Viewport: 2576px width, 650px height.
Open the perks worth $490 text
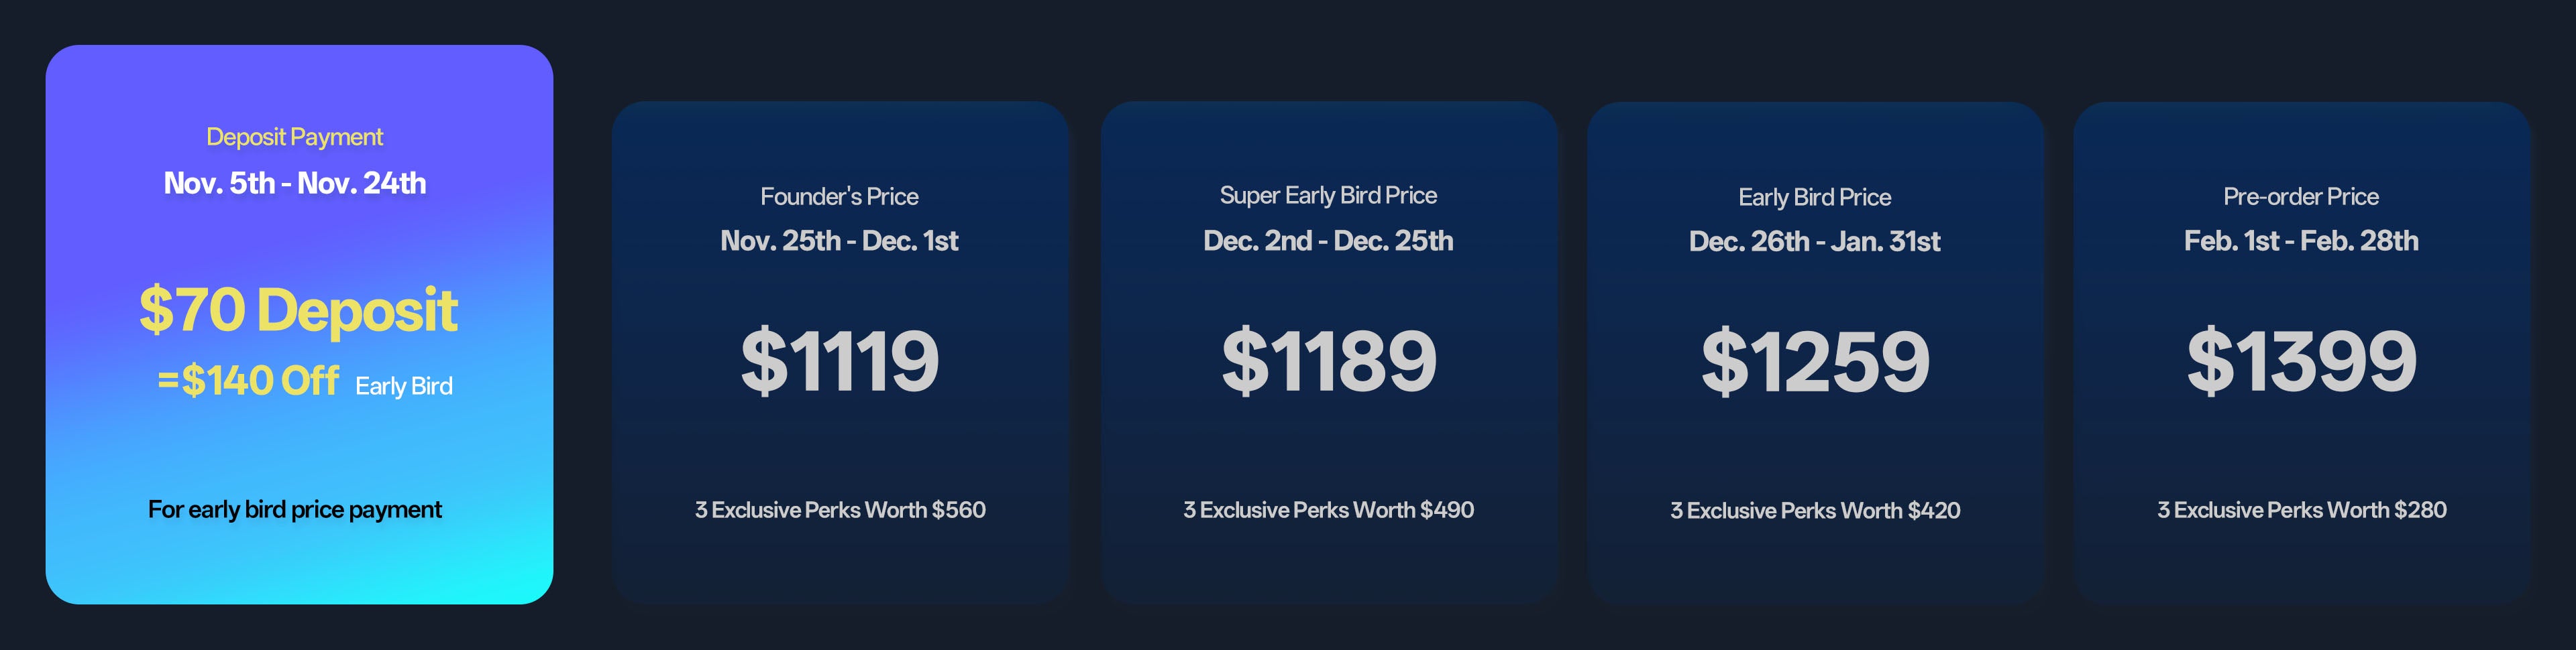tap(1328, 510)
